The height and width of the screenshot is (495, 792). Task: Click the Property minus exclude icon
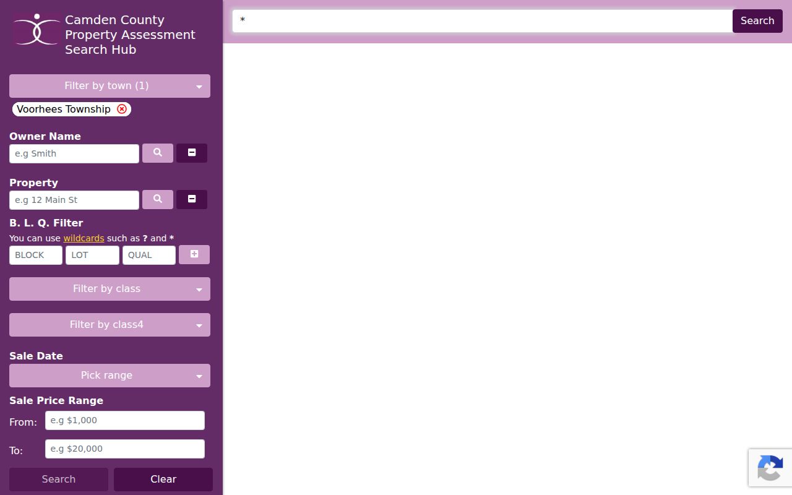[192, 199]
